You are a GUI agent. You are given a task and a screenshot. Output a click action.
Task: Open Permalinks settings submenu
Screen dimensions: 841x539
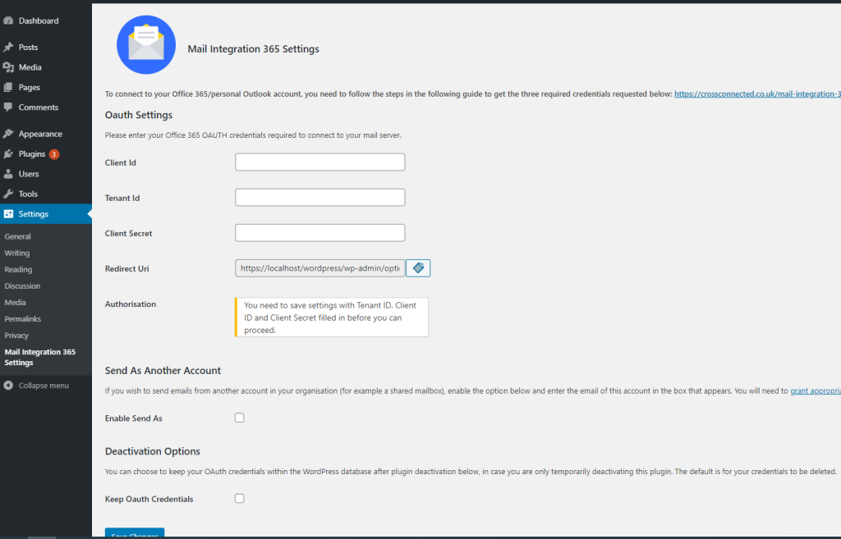tap(22, 319)
